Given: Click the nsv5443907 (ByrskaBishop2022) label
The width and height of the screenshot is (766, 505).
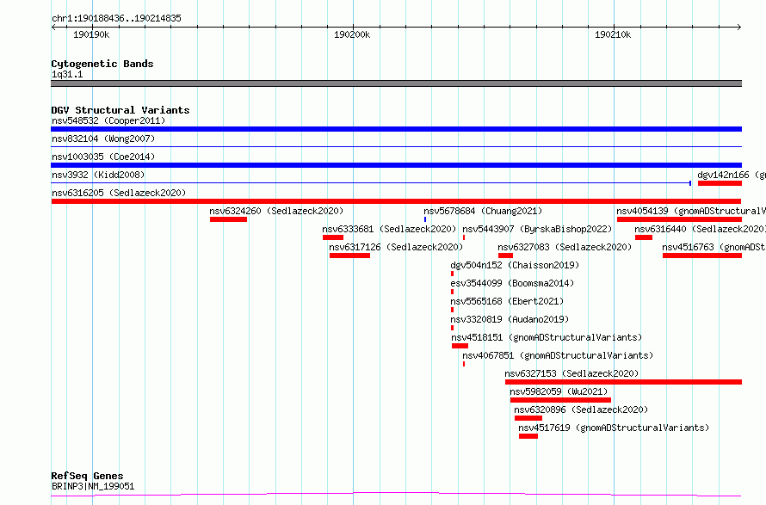Looking at the screenshot, I should tap(537, 229).
